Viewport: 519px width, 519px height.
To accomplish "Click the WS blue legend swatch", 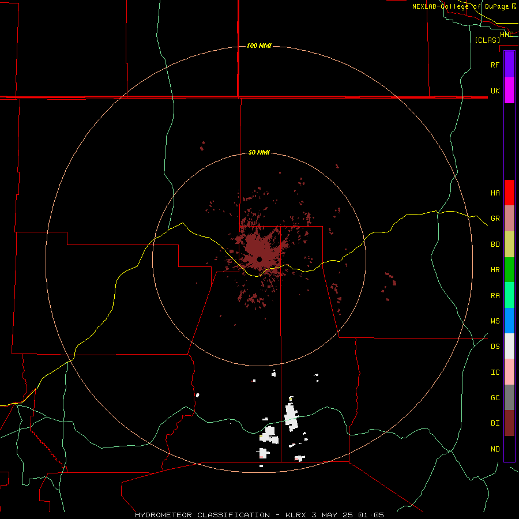I will 509,321.
